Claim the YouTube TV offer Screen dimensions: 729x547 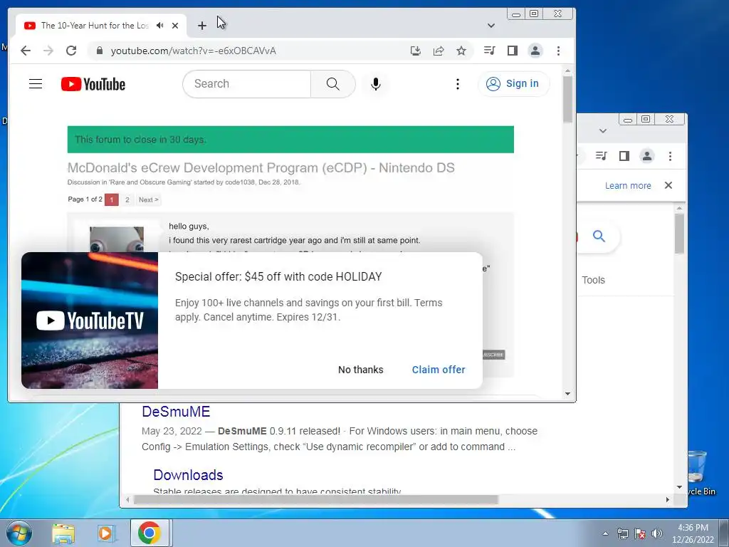(439, 370)
